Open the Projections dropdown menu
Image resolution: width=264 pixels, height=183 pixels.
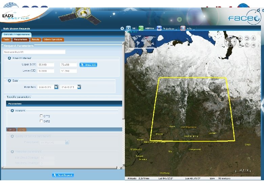click(176, 29)
